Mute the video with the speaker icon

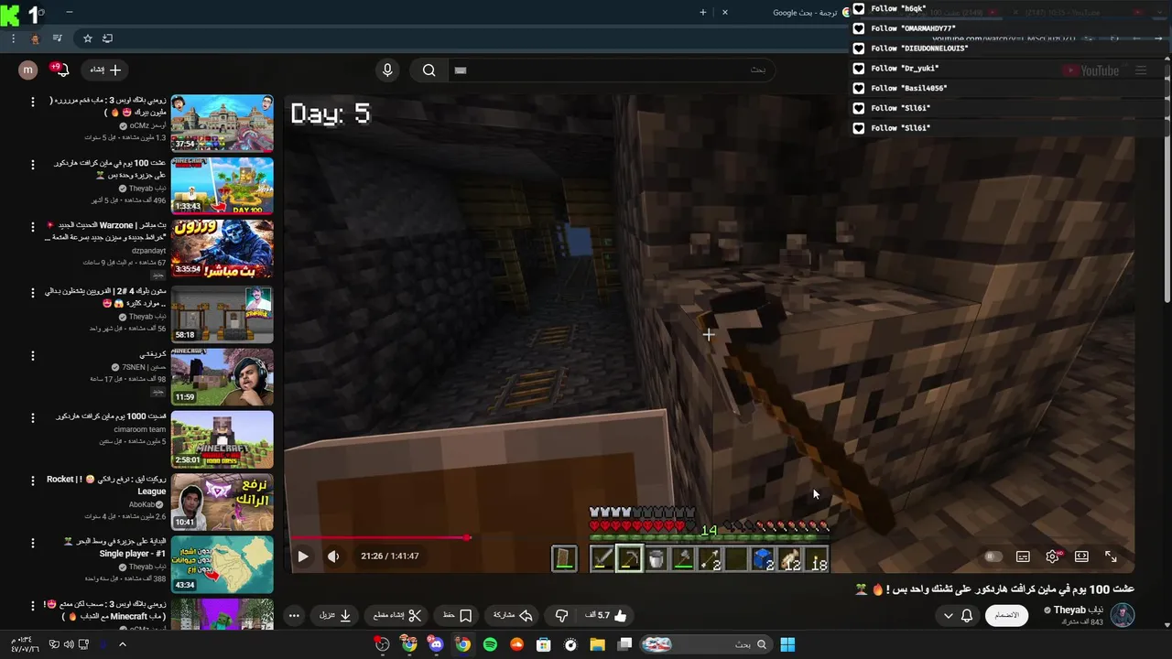[x=333, y=556]
